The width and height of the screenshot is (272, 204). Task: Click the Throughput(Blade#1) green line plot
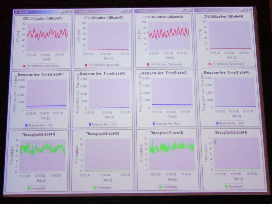[43, 149]
